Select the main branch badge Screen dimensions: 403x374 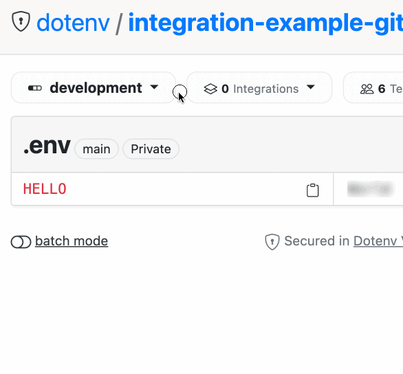pyautogui.click(x=97, y=149)
